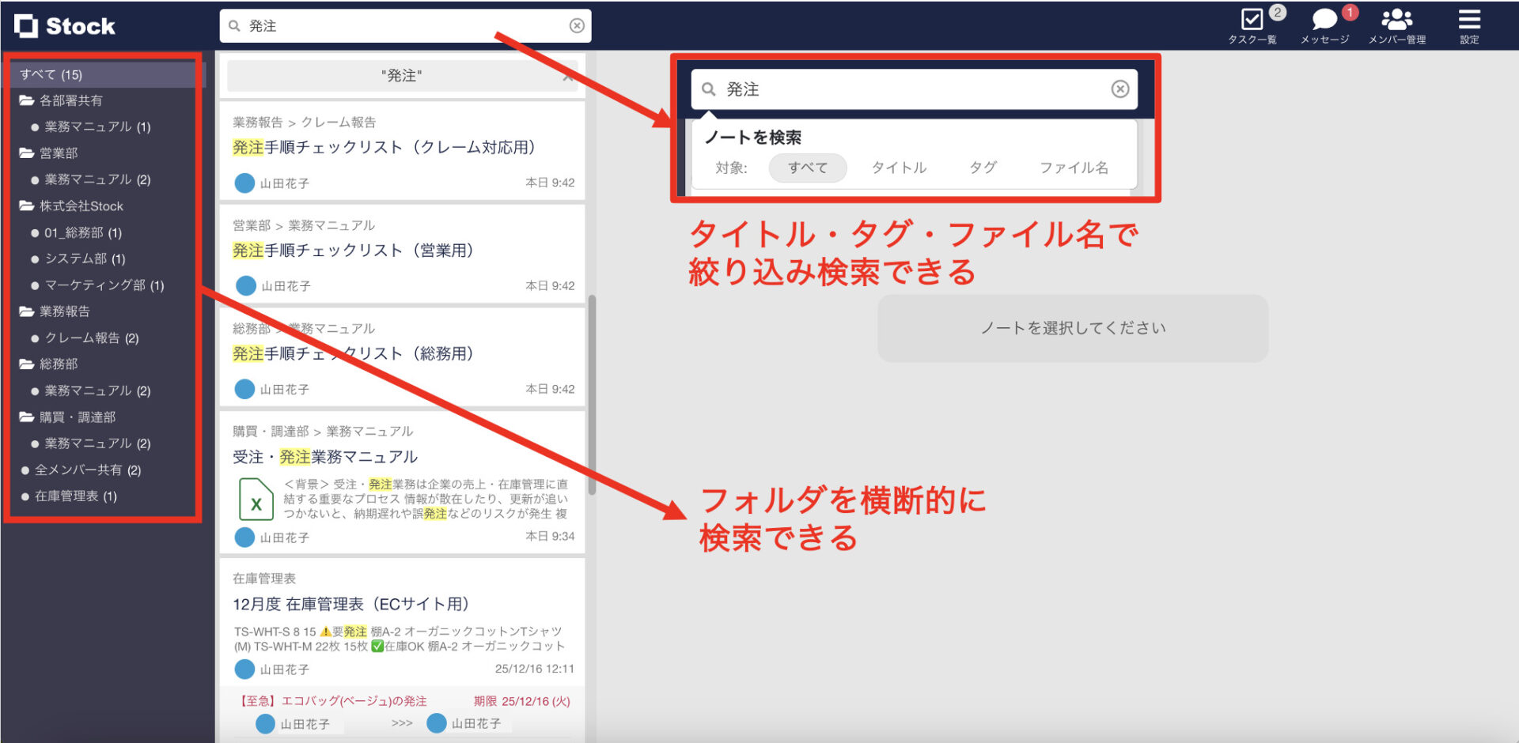Dismiss the "発注" search chip with its x button
Image resolution: width=1519 pixels, height=743 pixels.
click(x=567, y=76)
